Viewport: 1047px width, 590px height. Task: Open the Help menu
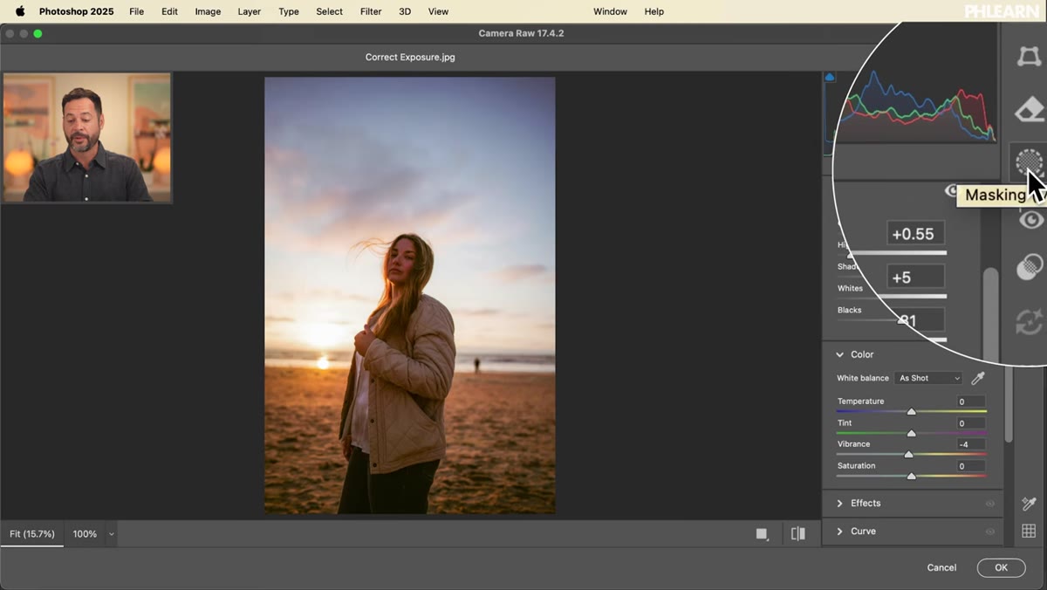click(654, 11)
